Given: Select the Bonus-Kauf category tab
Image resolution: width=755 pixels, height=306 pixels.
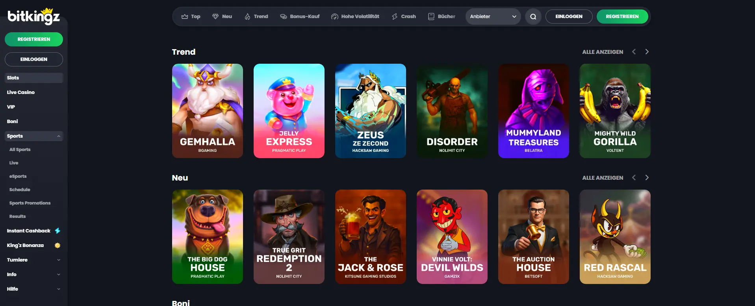Looking at the screenshot, I should 300,17.
